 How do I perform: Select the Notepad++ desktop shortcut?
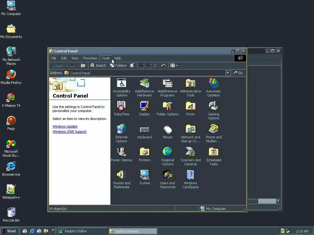[x=11, y=192]
